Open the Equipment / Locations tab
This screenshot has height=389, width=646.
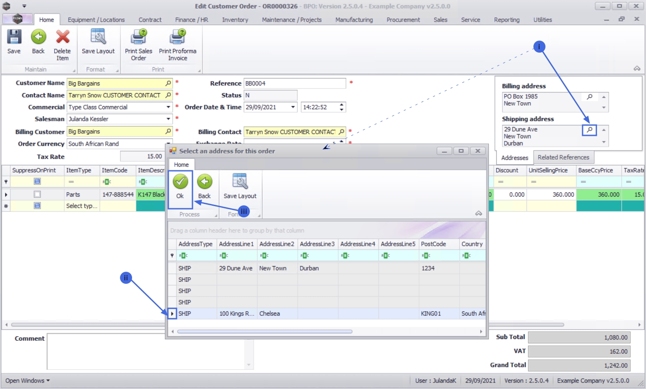coord(96,20)
